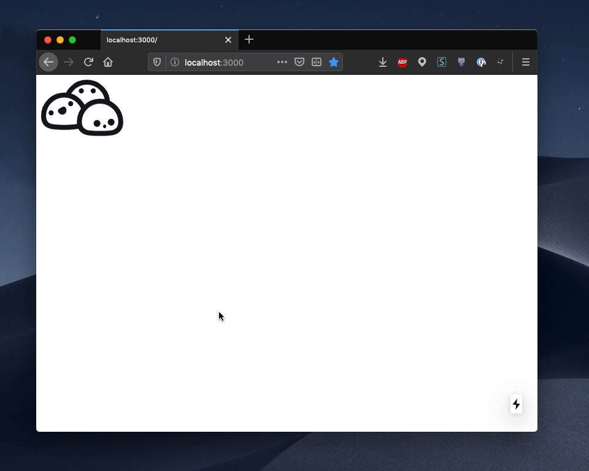Minimize window with yellow traffic light

tap(60, 40)
